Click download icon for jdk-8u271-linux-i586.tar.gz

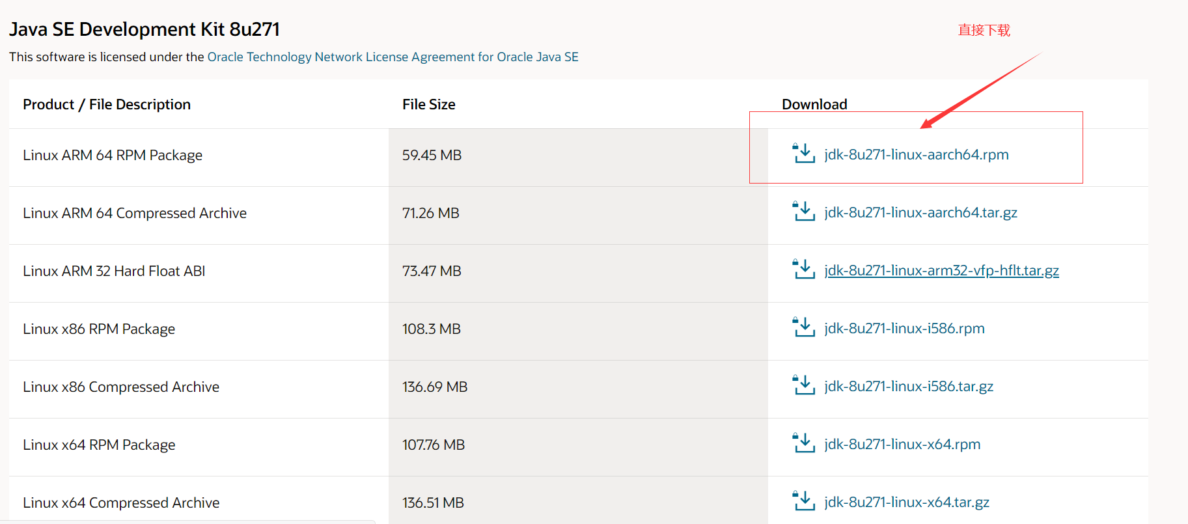coord(803,385)
